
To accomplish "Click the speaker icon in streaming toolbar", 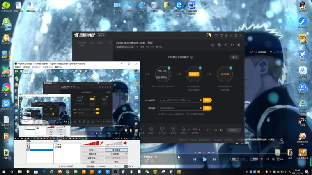I will 195,129.
